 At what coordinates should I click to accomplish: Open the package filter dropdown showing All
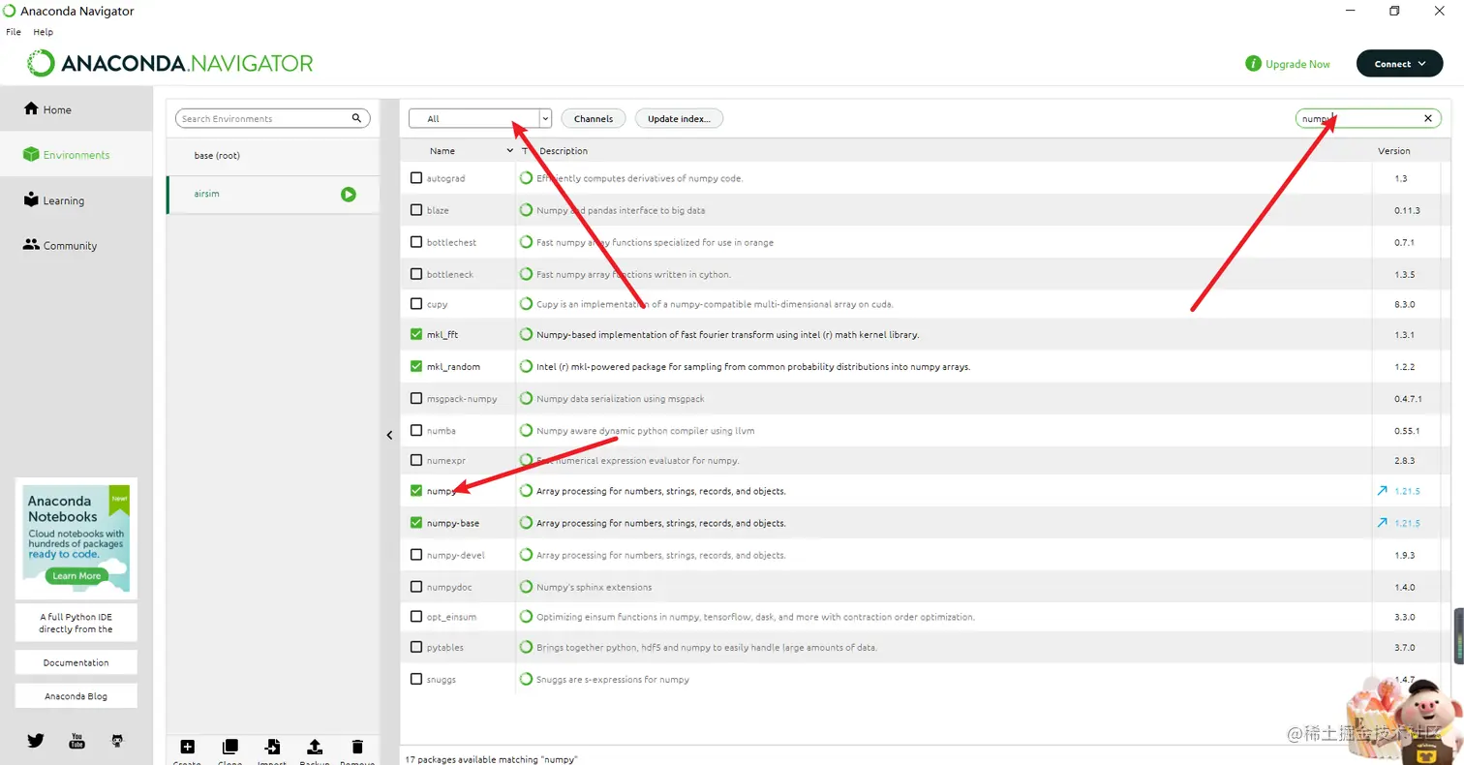coord(480,118)
